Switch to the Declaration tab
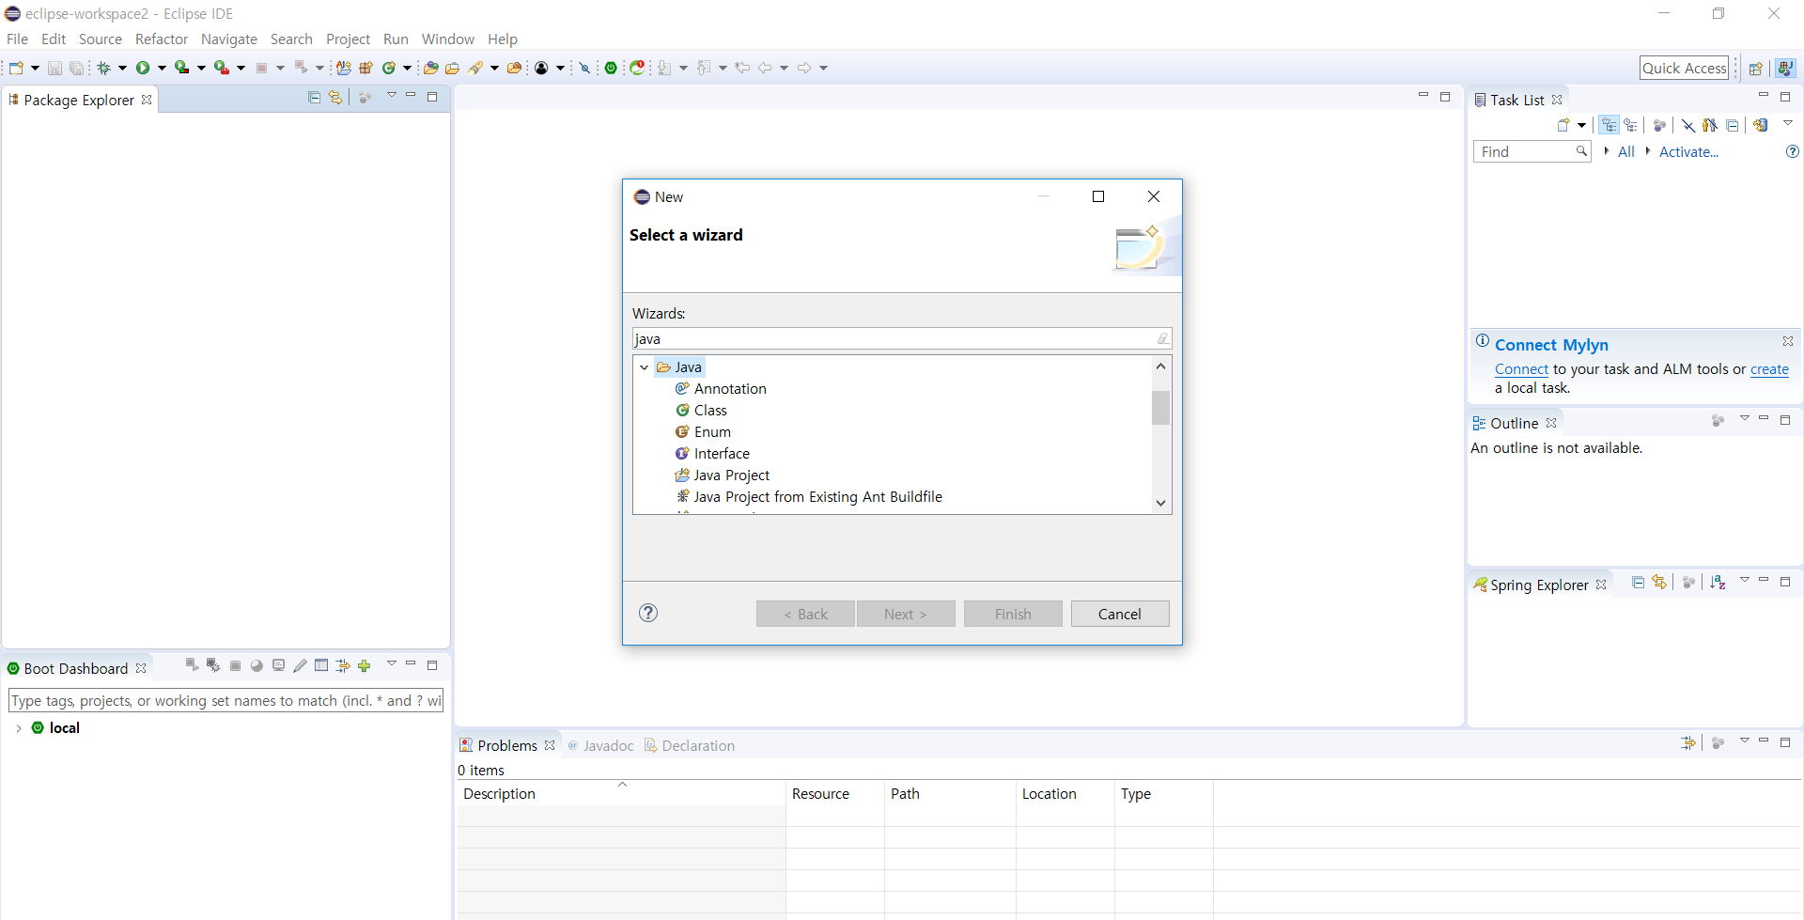1804x920 pixels. point(689,745)
